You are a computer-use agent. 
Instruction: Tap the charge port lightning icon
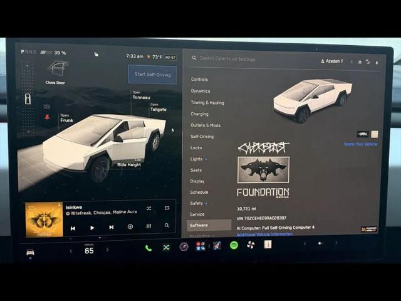[x=173, y=130]
